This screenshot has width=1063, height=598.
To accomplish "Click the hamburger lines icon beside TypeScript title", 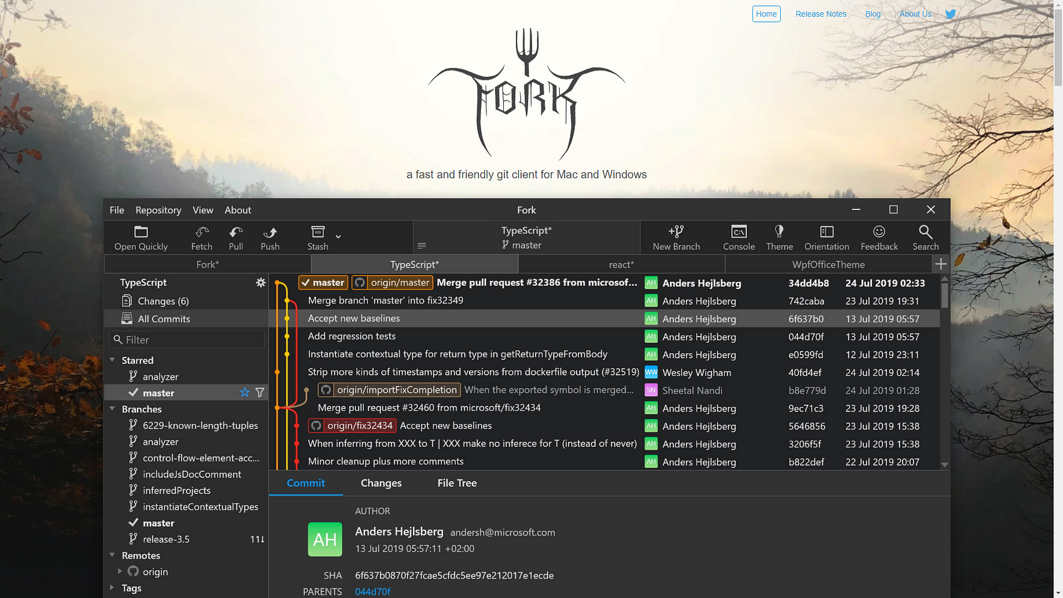I will tap(422, 246).
